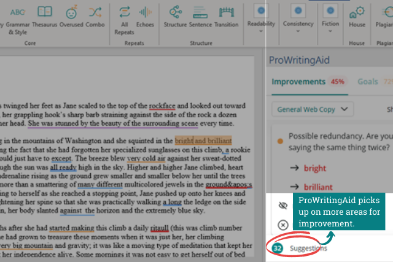Click the Fiction report icon

pos(330,10)
